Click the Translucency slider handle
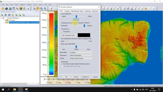 [x=84, y=26]
